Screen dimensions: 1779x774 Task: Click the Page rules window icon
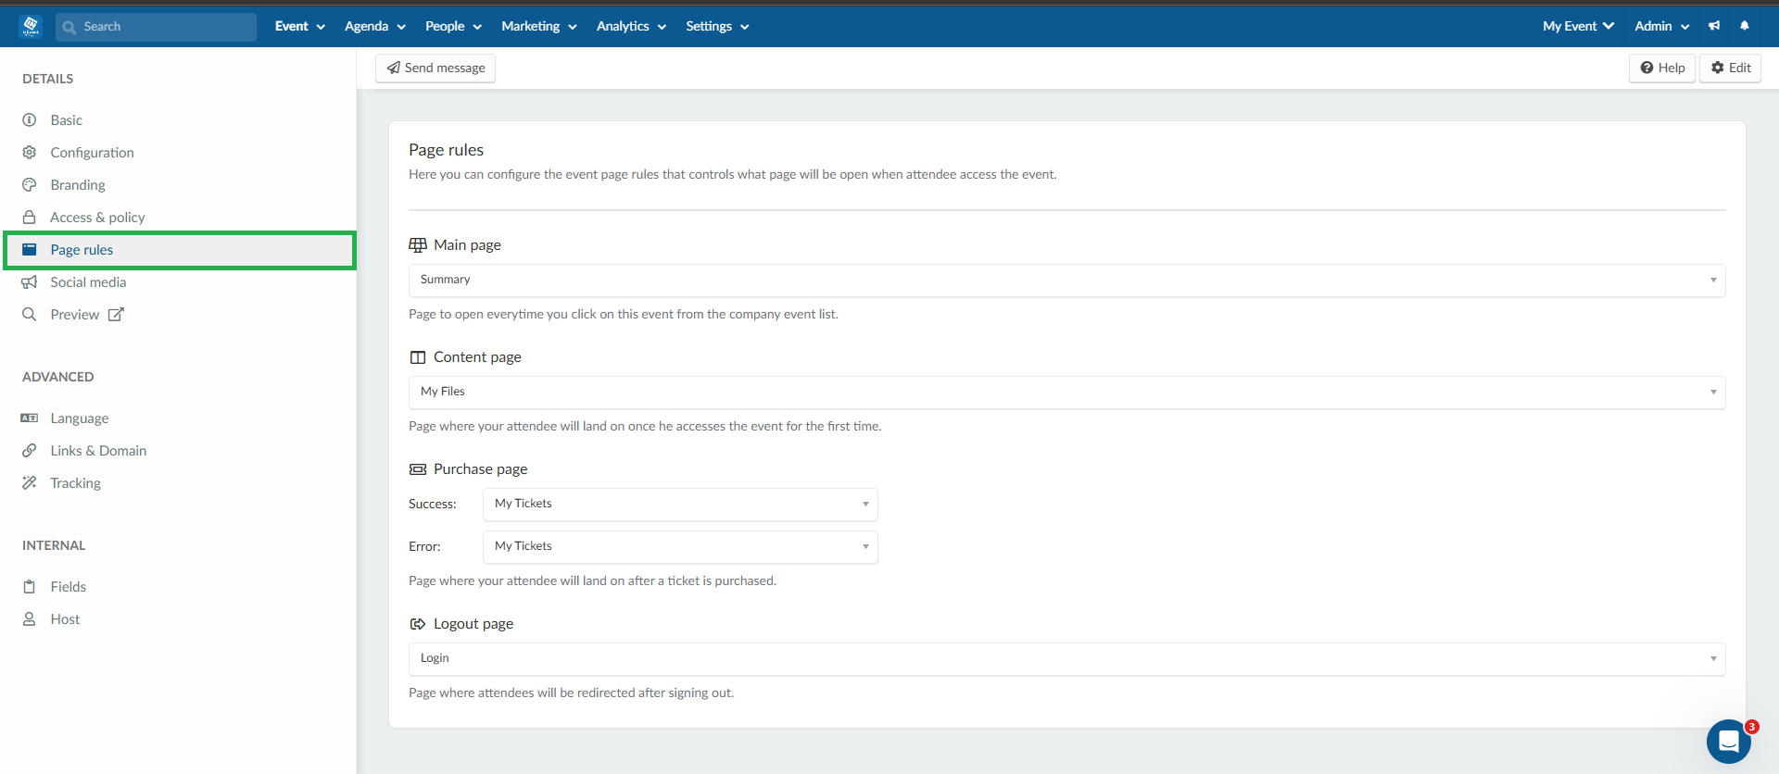click(x=30, y=249)
